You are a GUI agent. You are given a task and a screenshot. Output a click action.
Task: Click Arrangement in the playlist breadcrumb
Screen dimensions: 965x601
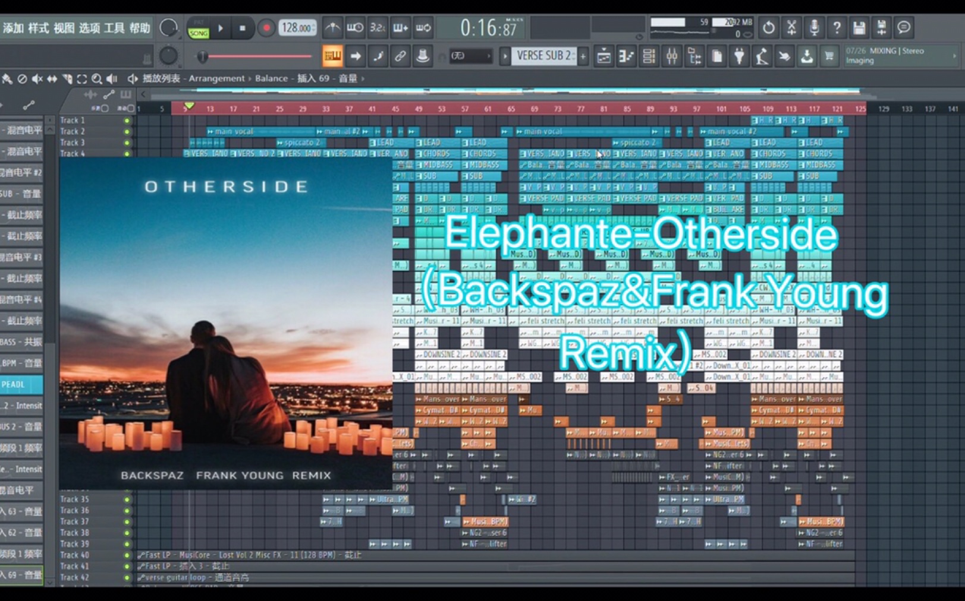[x=216, y=78]
